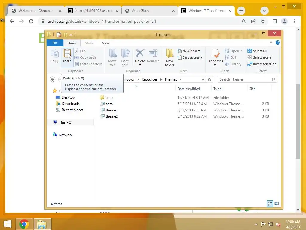306x230 pixels.
Task: Switch to large icons view in status bar
Action: click(276, 204)
